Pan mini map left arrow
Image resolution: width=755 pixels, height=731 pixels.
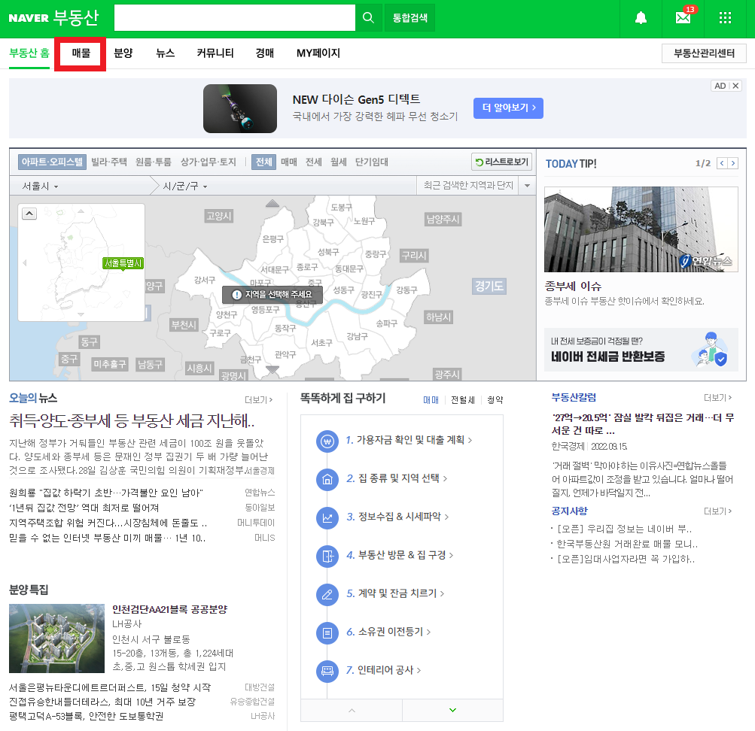25,263
